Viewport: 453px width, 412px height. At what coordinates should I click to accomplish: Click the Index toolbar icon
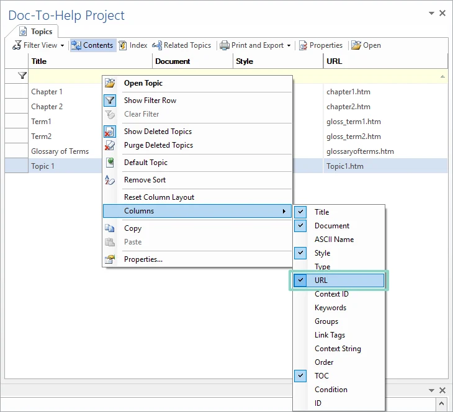122,45
